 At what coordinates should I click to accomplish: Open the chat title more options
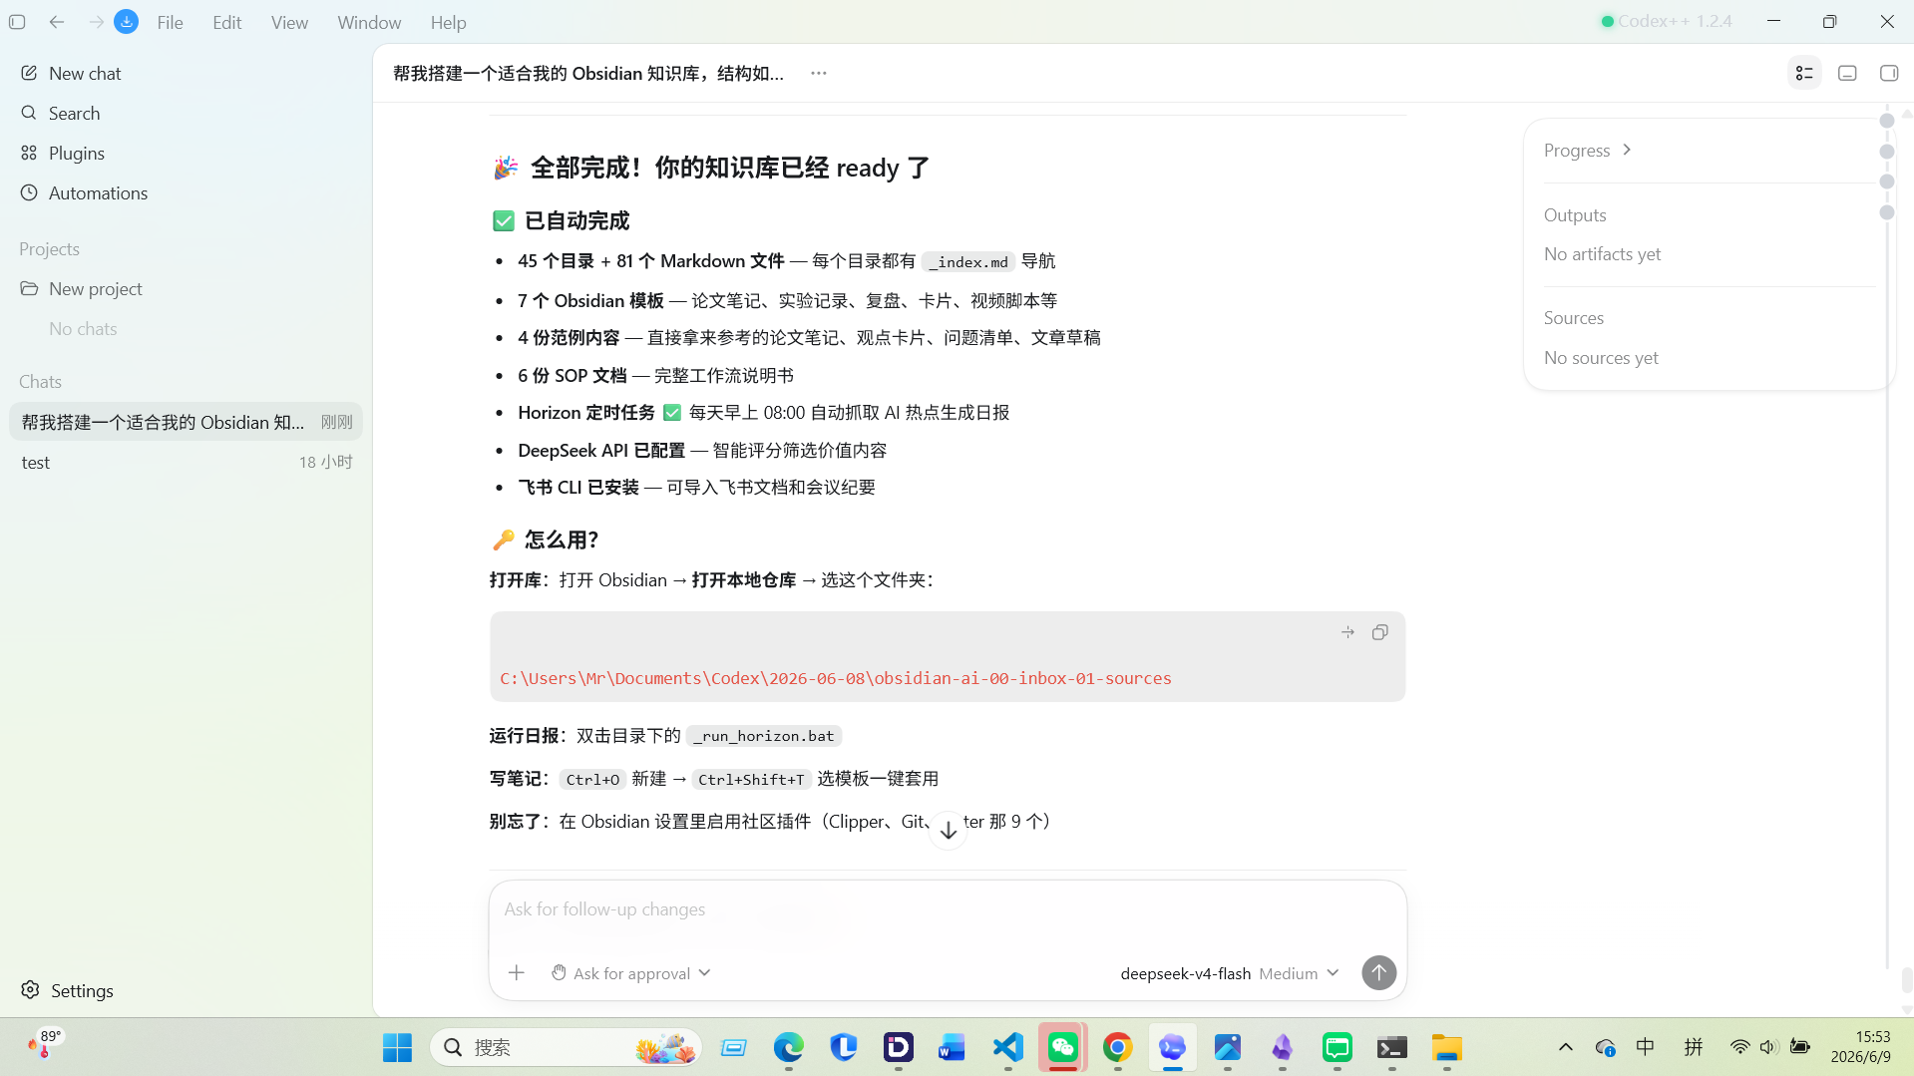tap(819, 73)
